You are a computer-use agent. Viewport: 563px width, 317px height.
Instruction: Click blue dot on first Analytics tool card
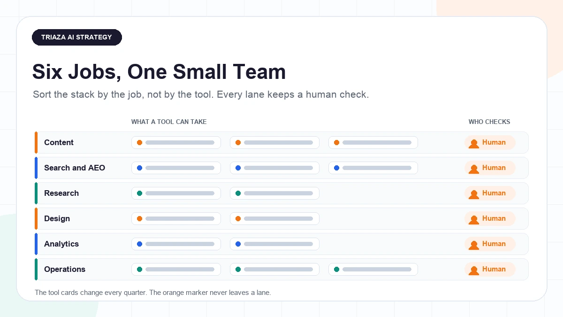(x=139, y=244)
